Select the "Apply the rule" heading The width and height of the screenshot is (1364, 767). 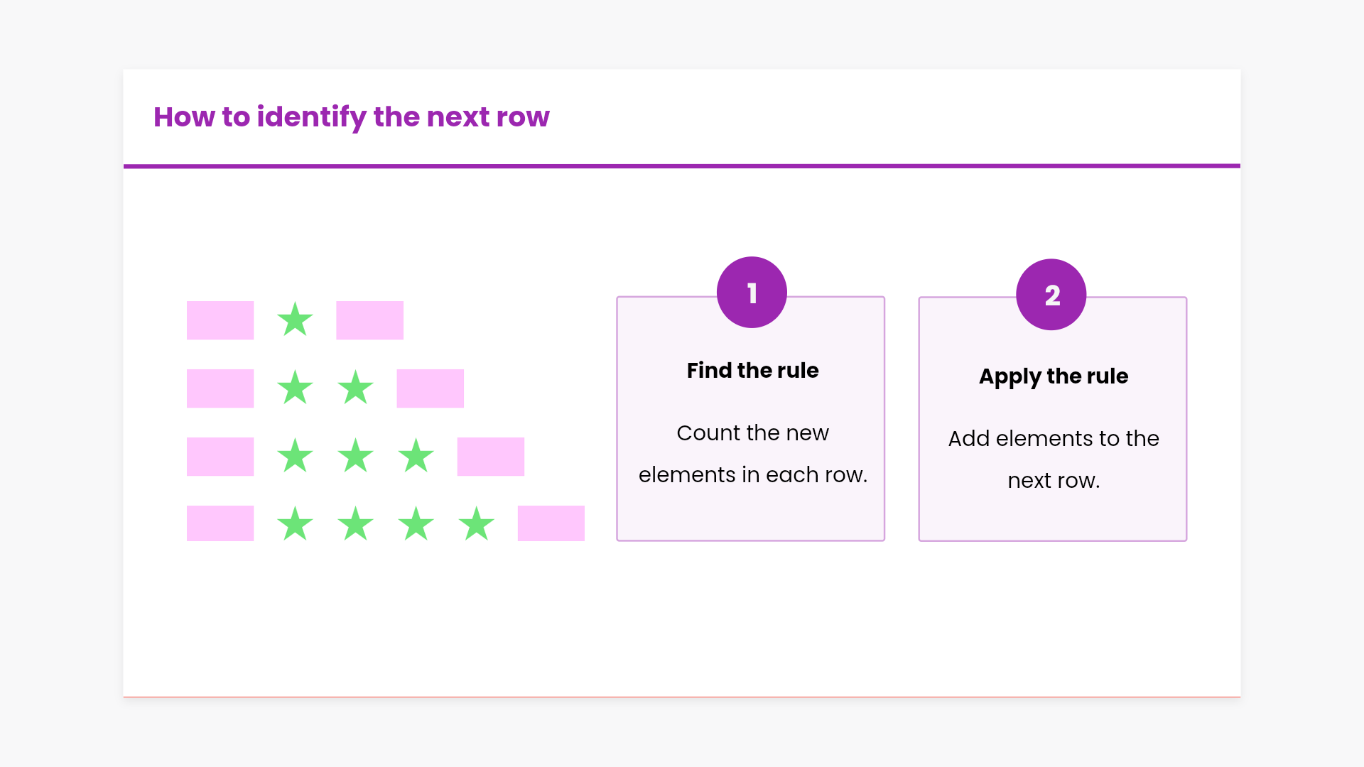pos(1054,376)
